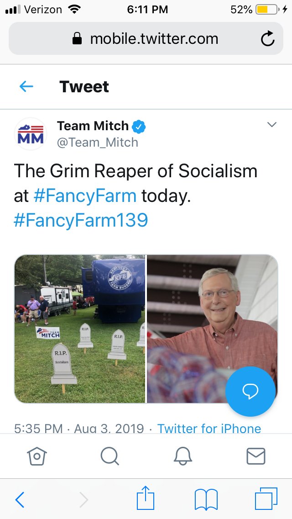This screenshot has height=519, width=292.
Task: Tap the reload page icon in address bar
Action: (x=267, y=39)
